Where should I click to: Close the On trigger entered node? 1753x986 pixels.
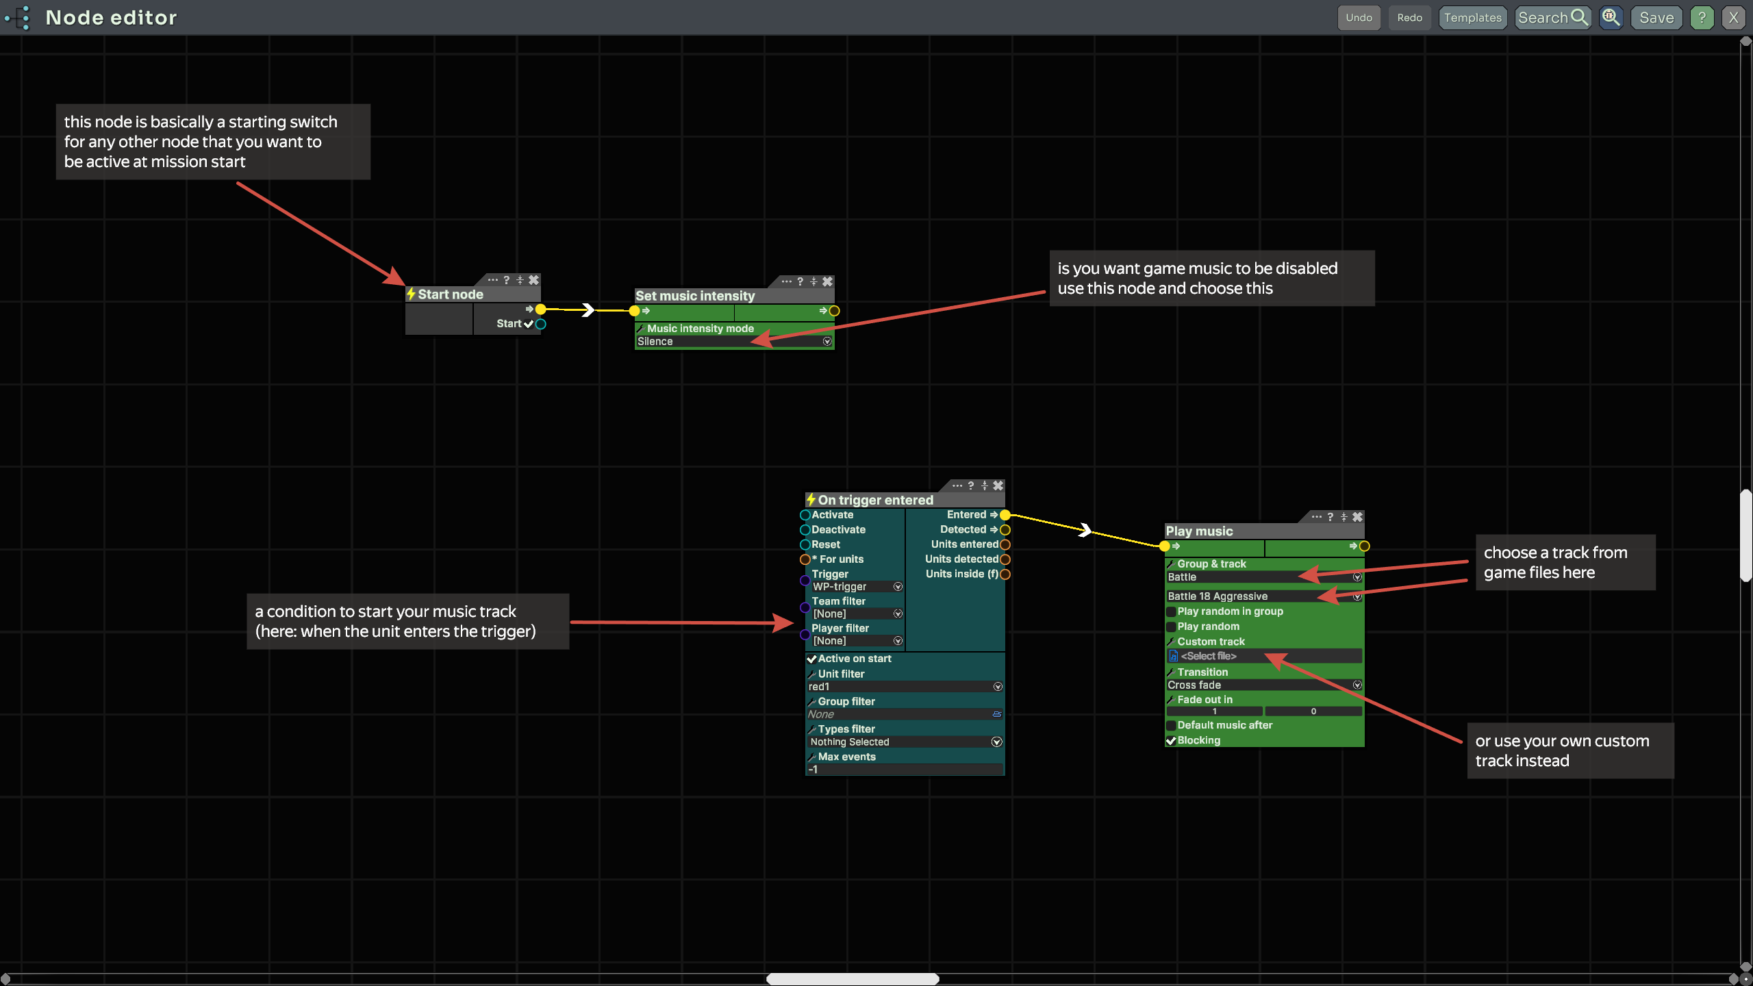tap(998, 485)
